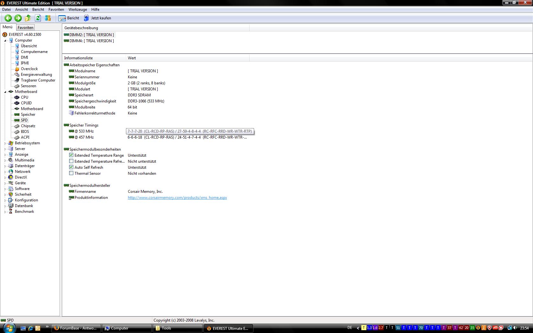Select the Sensoren tree item
533x333 pixels.
[x=28, y=86]
